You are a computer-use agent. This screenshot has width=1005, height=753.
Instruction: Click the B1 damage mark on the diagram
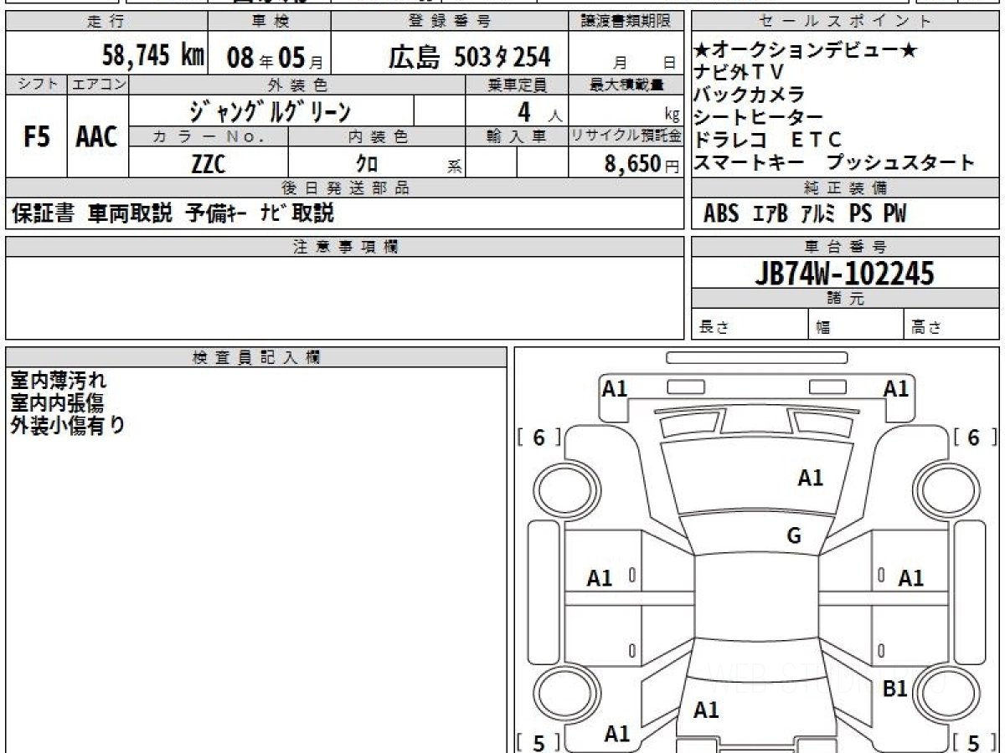point(895,689)
